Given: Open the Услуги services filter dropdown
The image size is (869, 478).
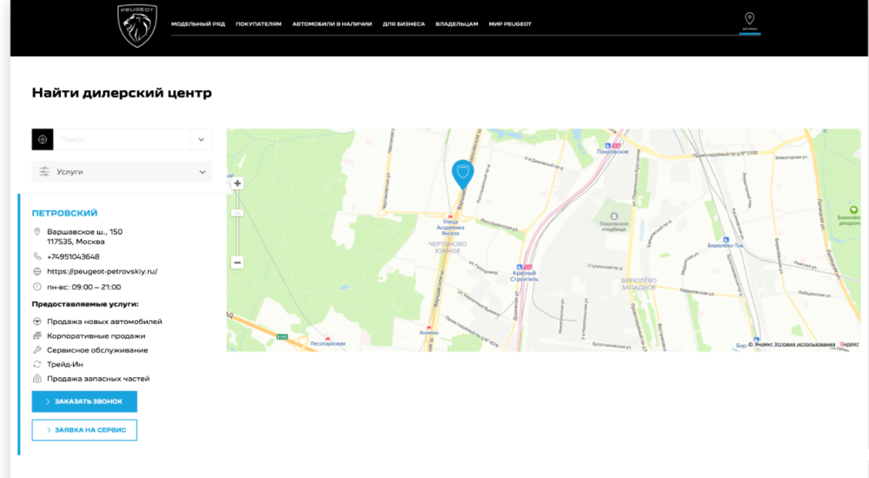Looking at the screenshot, I should [122, 172].
